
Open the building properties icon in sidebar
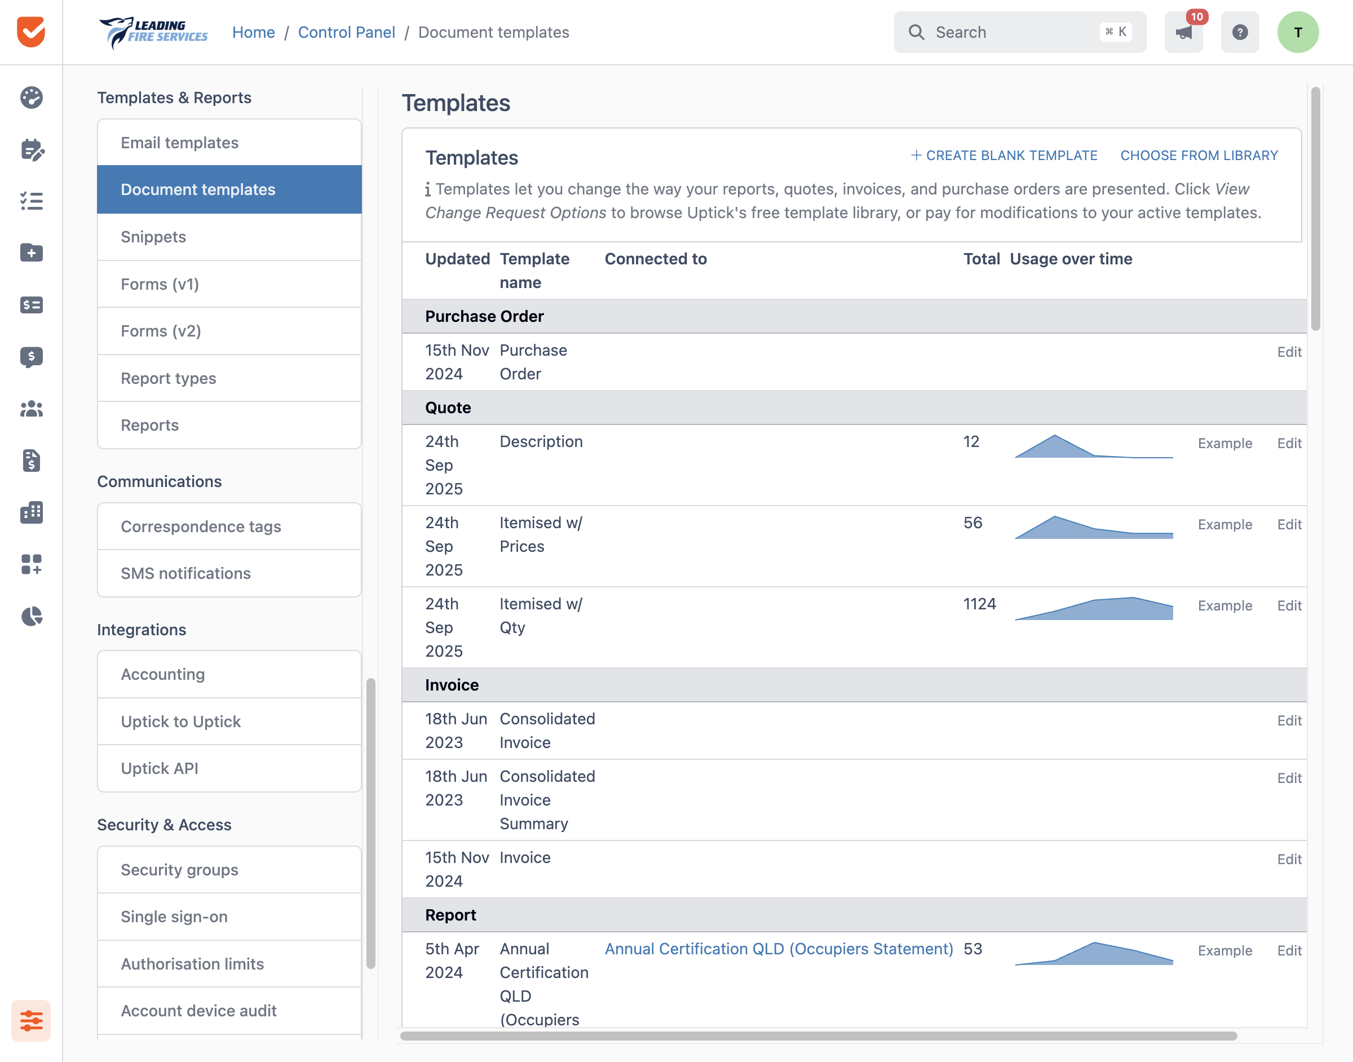[31, 512]
